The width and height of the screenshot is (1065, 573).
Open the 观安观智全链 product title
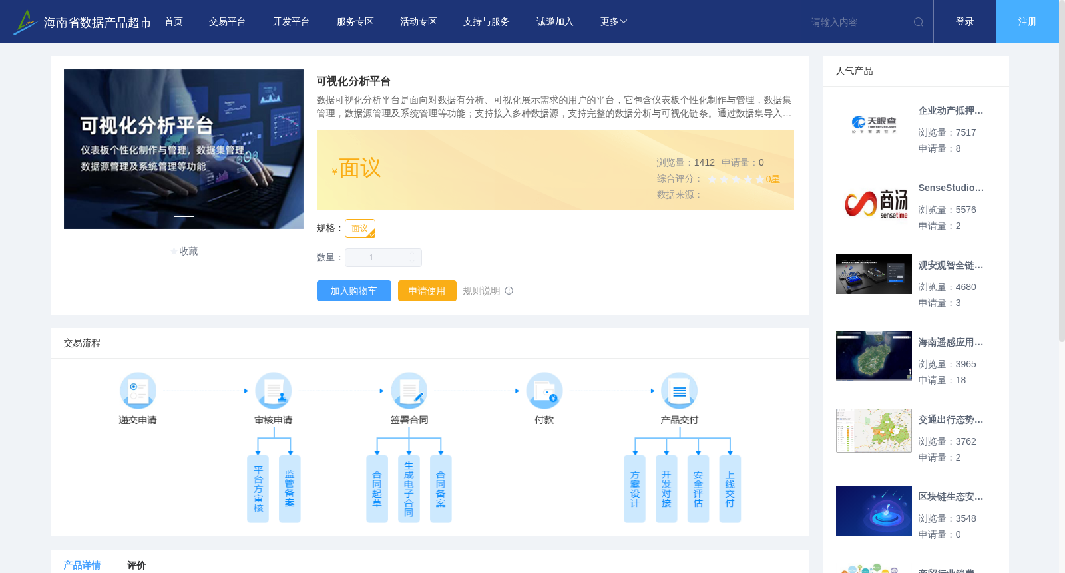951,266
